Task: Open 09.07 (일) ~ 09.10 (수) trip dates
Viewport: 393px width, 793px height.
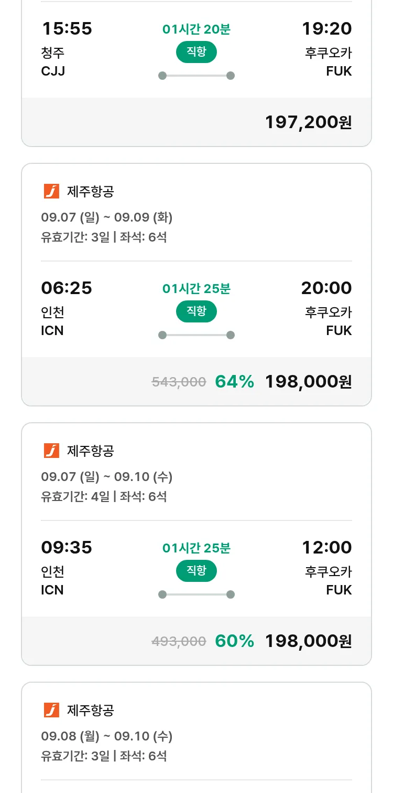Action: (107, 477)
